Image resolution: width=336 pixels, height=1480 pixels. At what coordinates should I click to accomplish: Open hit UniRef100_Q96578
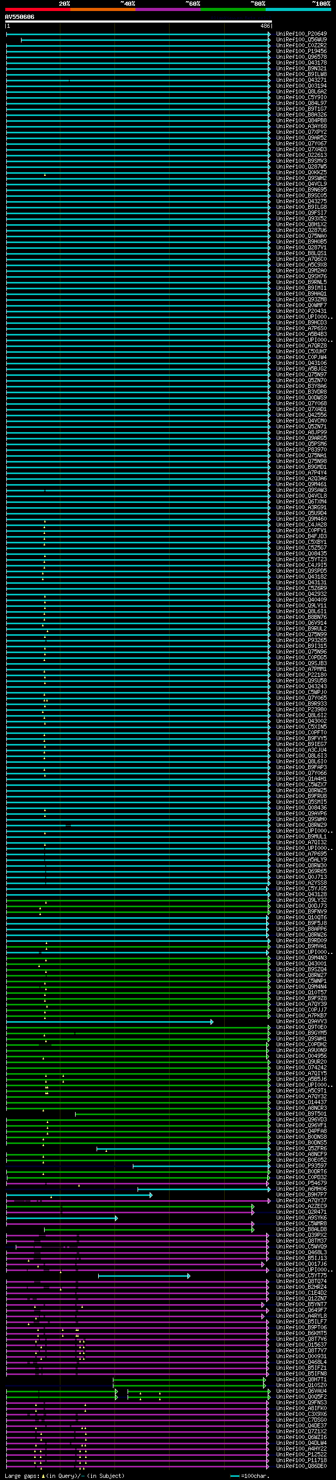(x=301, y=57)
